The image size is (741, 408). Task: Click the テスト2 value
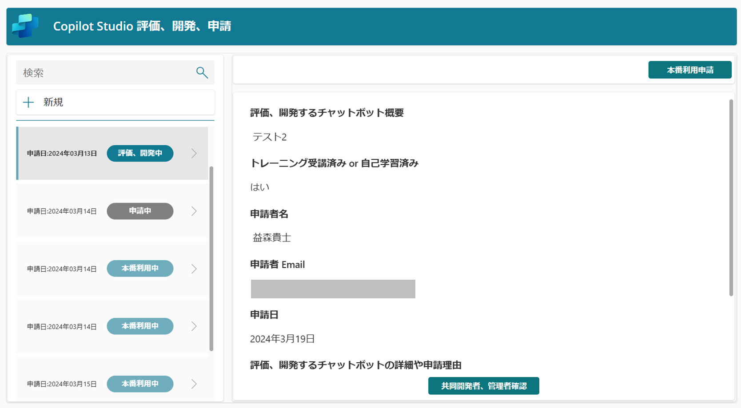270,137
